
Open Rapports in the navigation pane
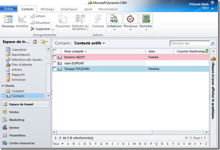tap(15, 74)
